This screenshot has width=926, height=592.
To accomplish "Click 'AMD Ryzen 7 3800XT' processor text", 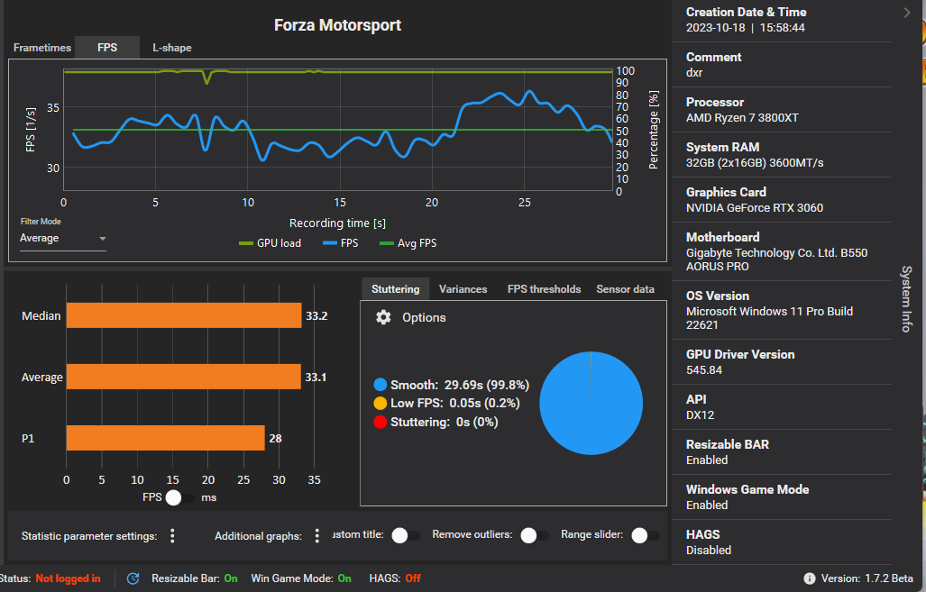I will point(742,117).
